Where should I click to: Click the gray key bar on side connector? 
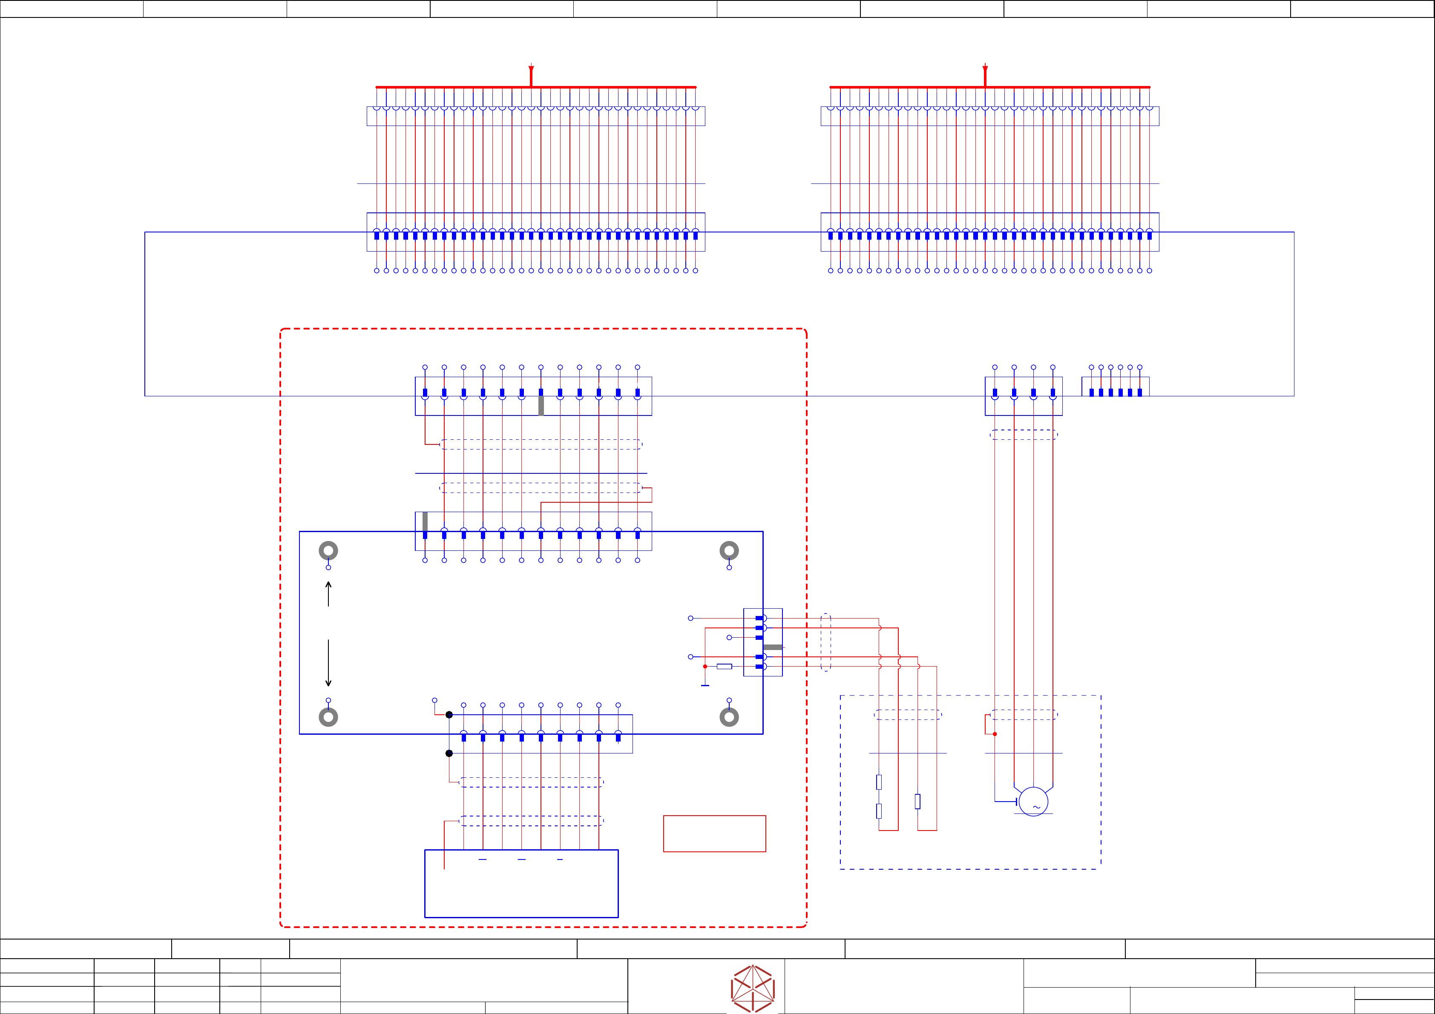coord(773,647)
